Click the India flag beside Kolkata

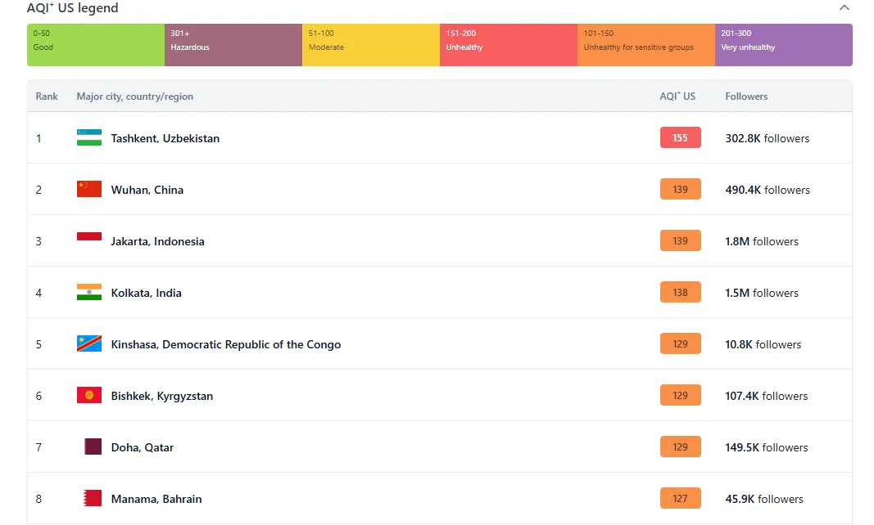coord(89,293)
